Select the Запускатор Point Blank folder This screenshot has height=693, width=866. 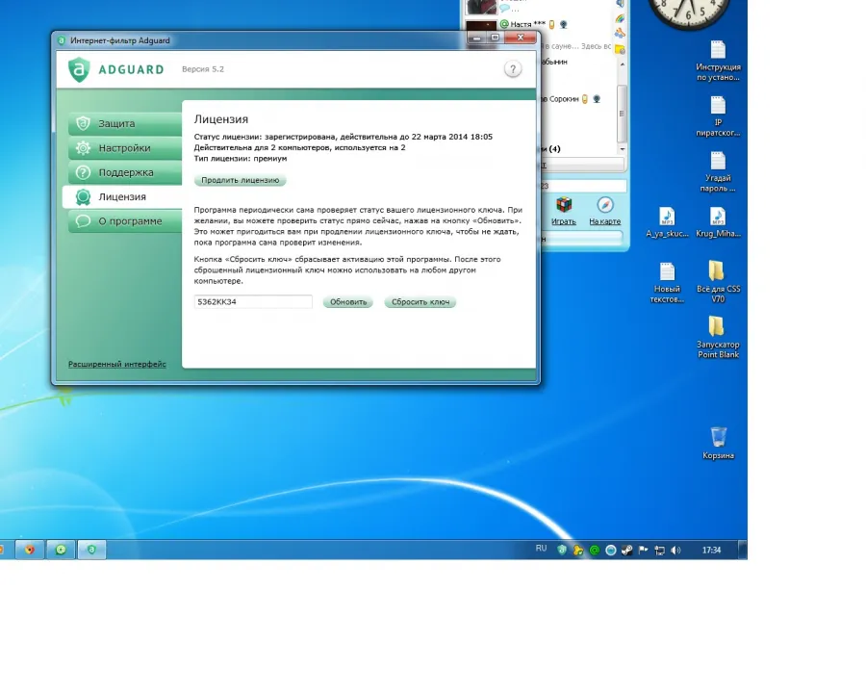718,338
